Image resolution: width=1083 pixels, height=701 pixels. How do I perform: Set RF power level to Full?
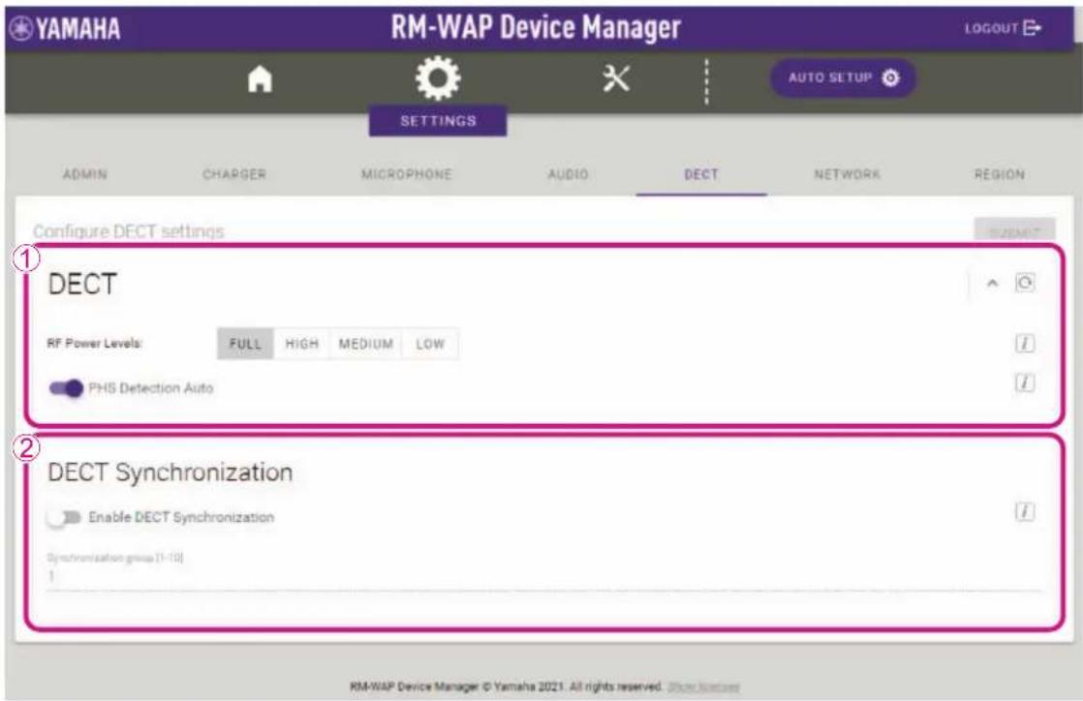coord(245,344)
